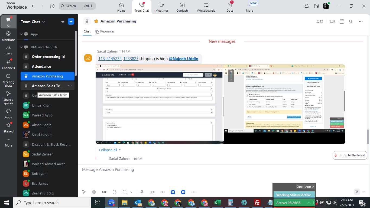The width and height of the screenshot is (370, 208).
Task: Open the Attendance channel
Action: (47, 66)
